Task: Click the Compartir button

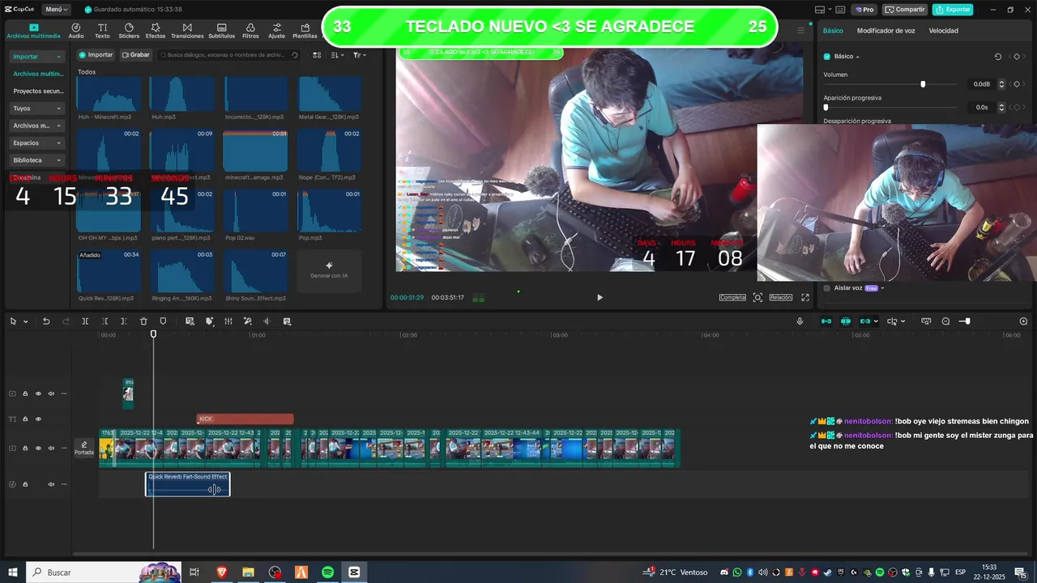Action: pos(905,10)
